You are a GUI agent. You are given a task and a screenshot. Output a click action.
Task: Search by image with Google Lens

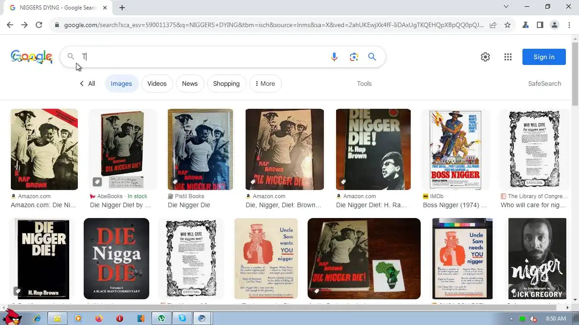coord(354,57)
